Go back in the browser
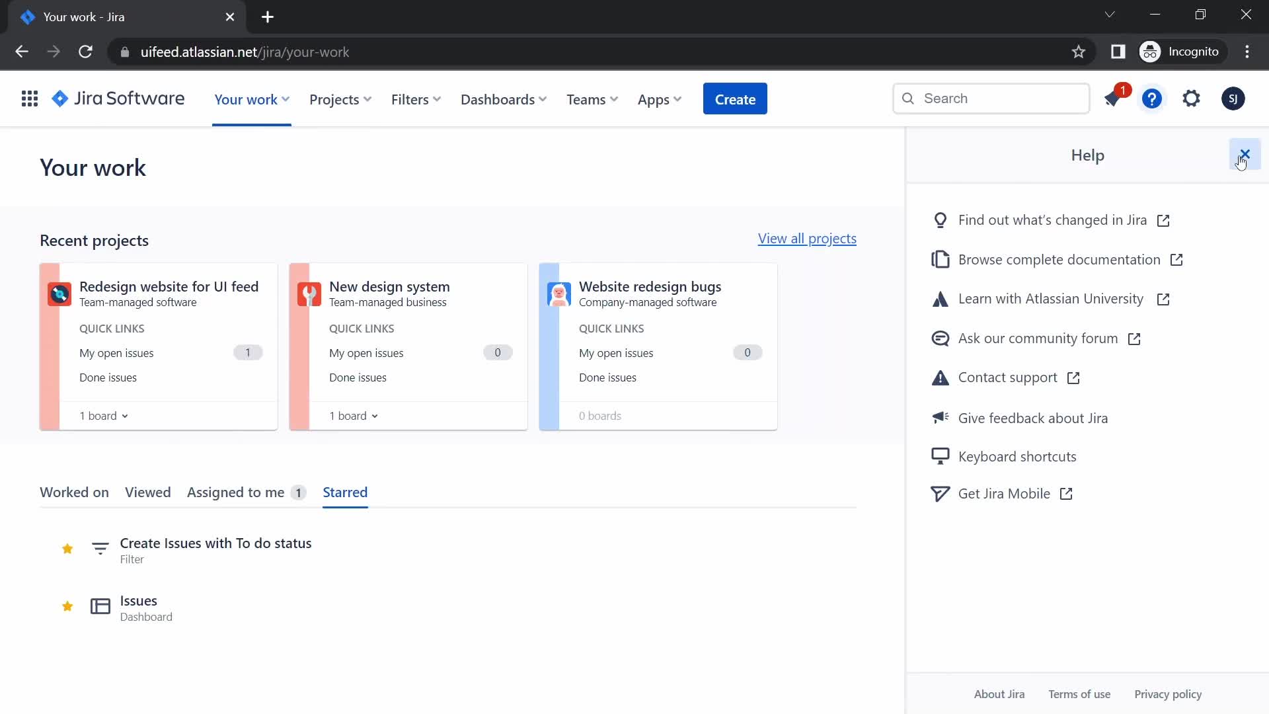This screenshot has width=1269, height=714. point(22,52)
